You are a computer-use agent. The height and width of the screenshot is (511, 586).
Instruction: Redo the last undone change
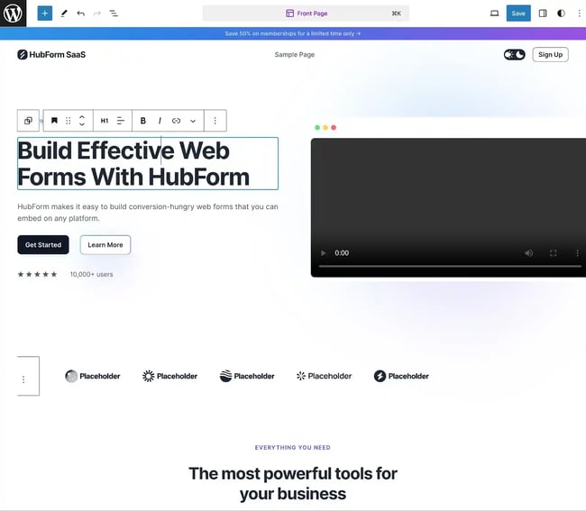pyautogui.click(x=97, y=14)
